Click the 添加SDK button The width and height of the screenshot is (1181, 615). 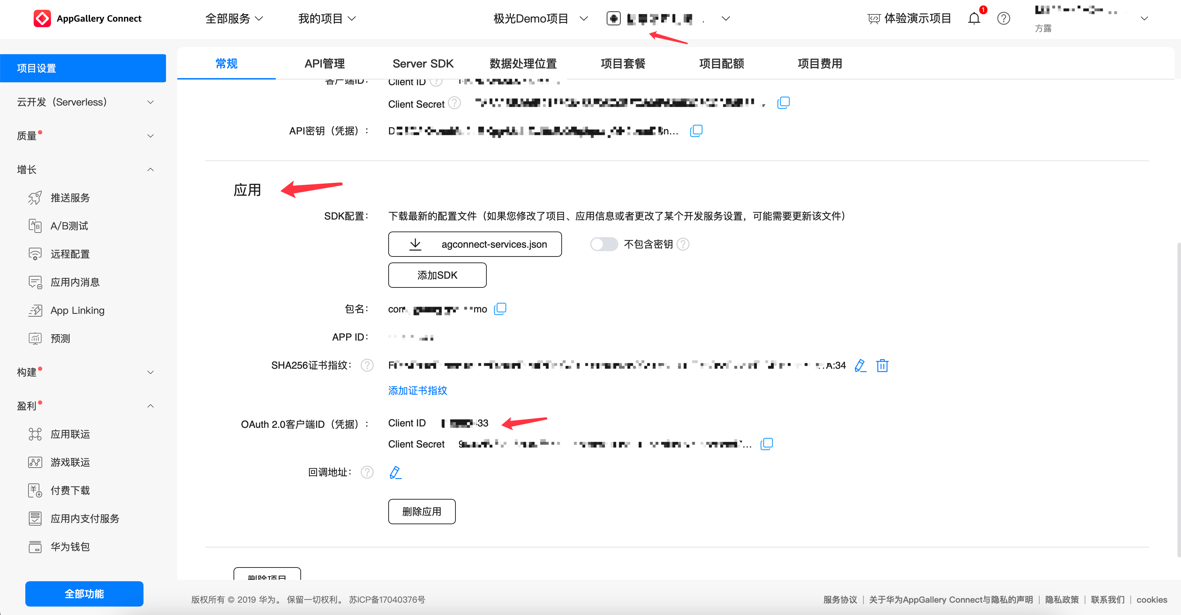(437, 275)
